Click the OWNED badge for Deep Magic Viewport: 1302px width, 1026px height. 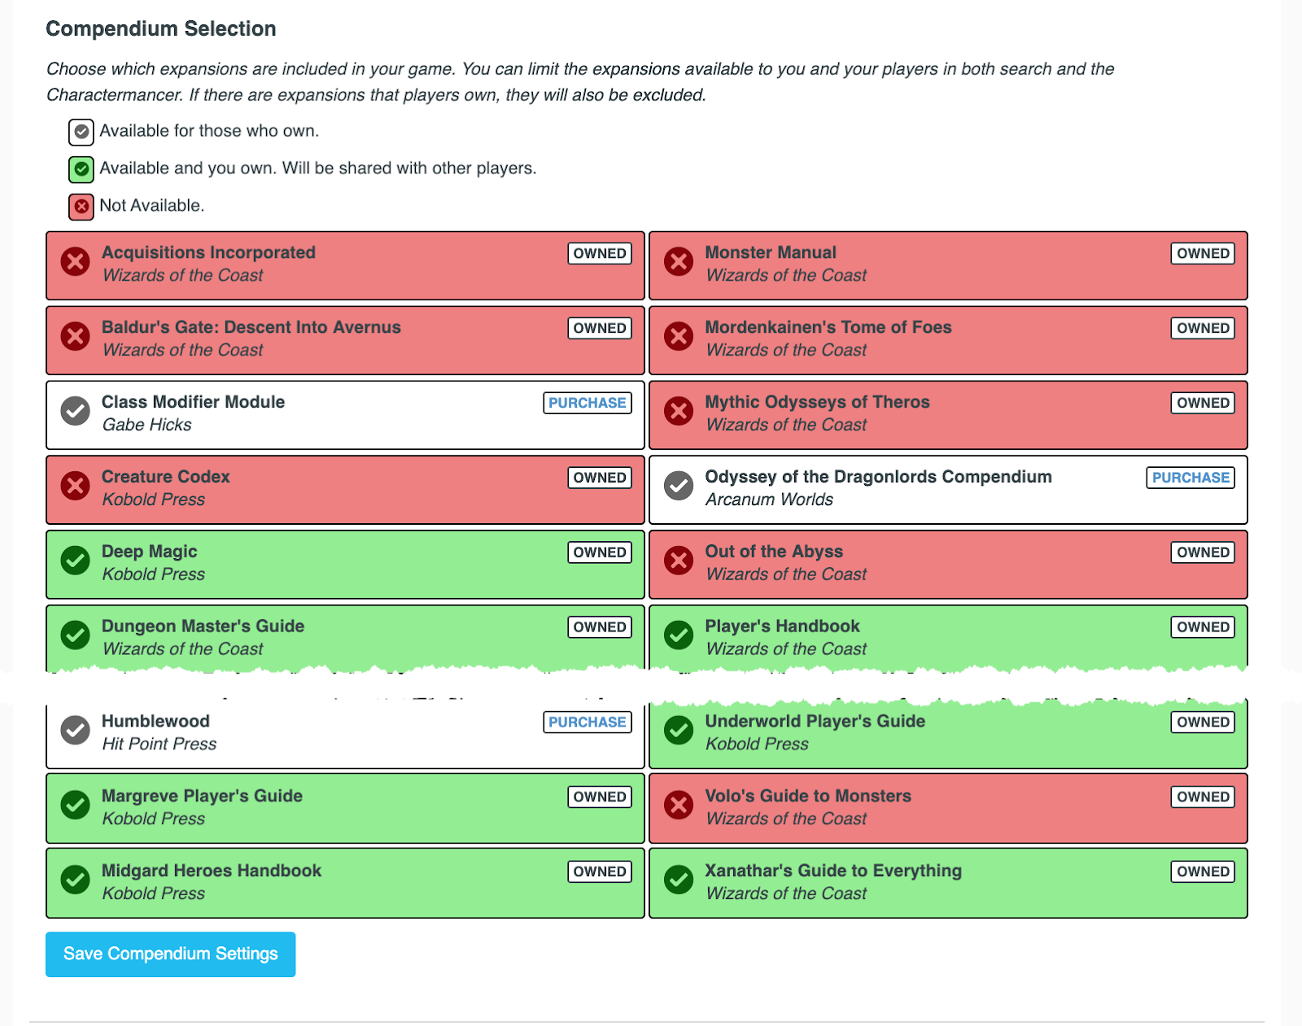pos(600,552)
